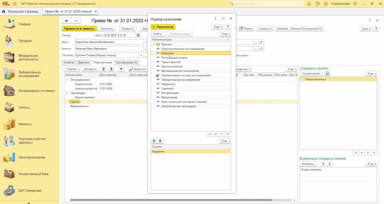Select Кардиолог in the Номенклатура list
This screenshot has height=204, width=384.
click(x=168, y=84)
